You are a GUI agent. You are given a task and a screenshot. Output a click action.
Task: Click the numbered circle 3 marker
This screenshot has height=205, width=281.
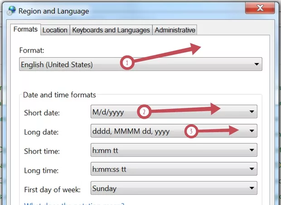click(191, 132)
